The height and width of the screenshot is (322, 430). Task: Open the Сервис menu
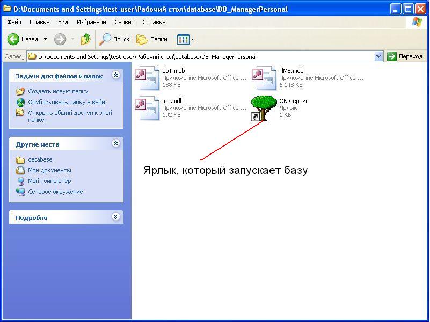124,22
